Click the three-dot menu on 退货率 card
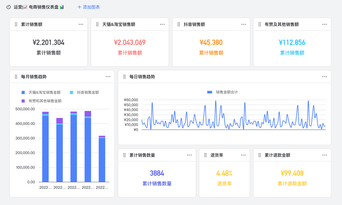The height and width of the screenshot is (205, 342). coord(243,155)
